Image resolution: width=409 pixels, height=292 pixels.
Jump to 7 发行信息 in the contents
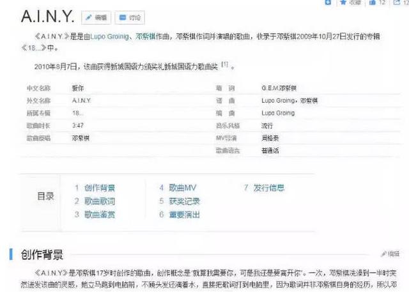click(x=264, y=188)
